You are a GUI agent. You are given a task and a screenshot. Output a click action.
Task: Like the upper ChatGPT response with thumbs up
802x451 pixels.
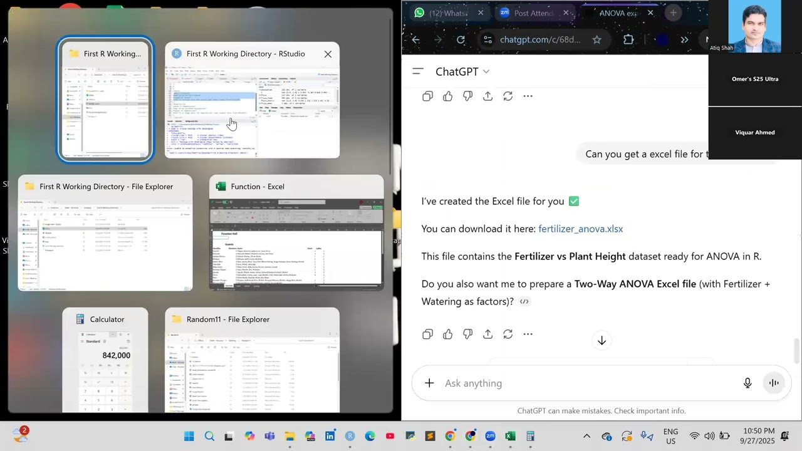[447, 96]
